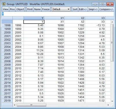116x109 pixels.
Task: Open the Object menu
Action: click(x=20, y=9)
